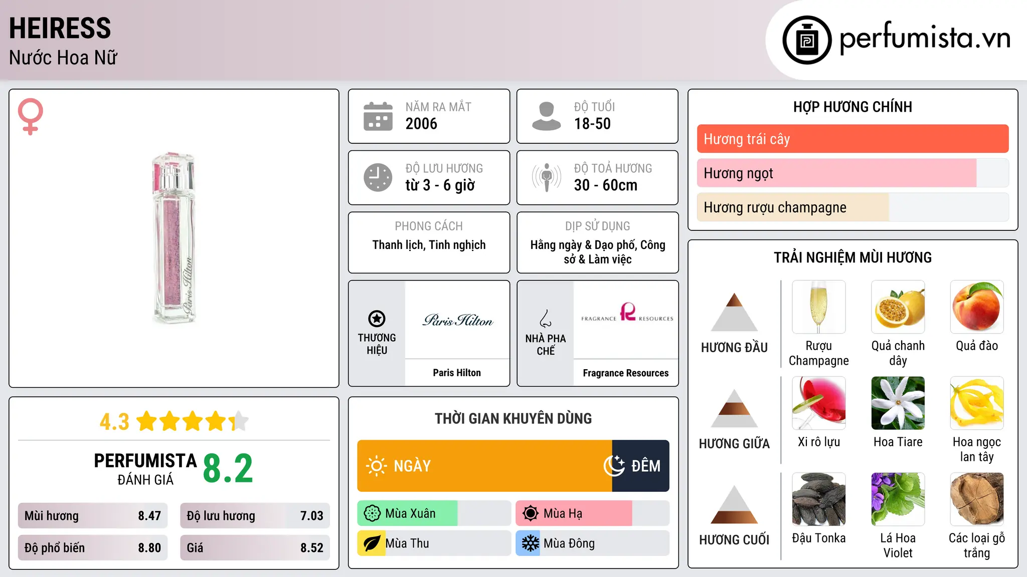
Task: Select the Quả đào note image
Action: point(977,307)
